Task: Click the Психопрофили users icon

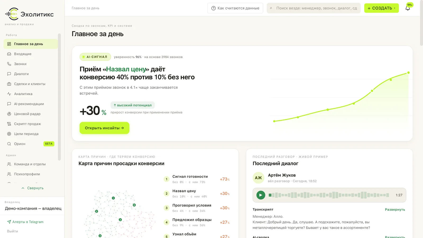Action: coord(9,174)
